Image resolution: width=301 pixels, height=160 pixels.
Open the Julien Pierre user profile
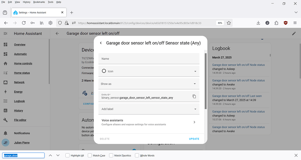pos(22,143)
